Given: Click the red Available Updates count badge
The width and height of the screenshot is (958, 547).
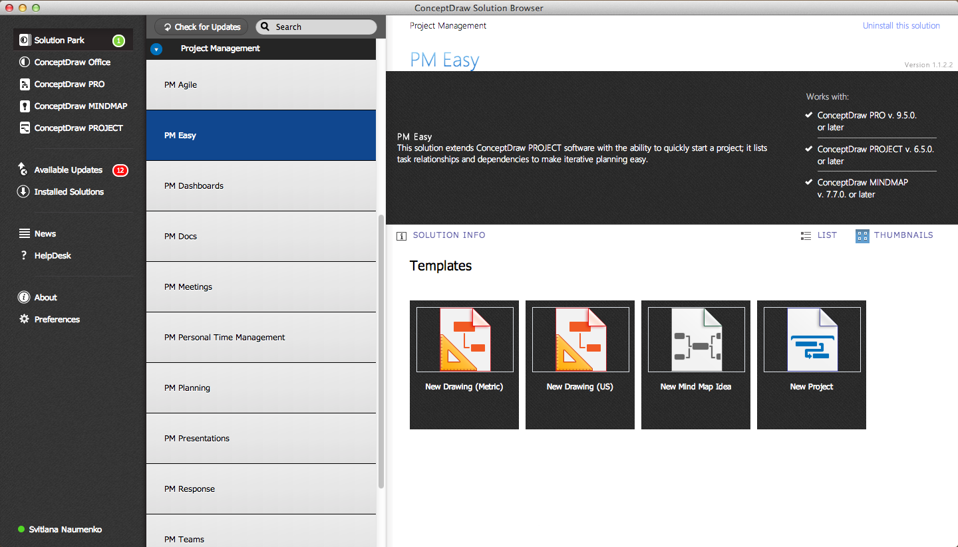Looking at the screenshot, I should (120, 170).
